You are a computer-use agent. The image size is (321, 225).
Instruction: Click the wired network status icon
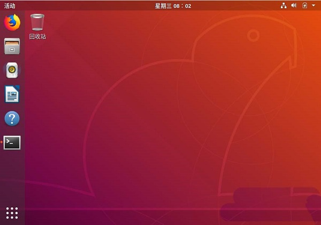click(x=283, y=6)
